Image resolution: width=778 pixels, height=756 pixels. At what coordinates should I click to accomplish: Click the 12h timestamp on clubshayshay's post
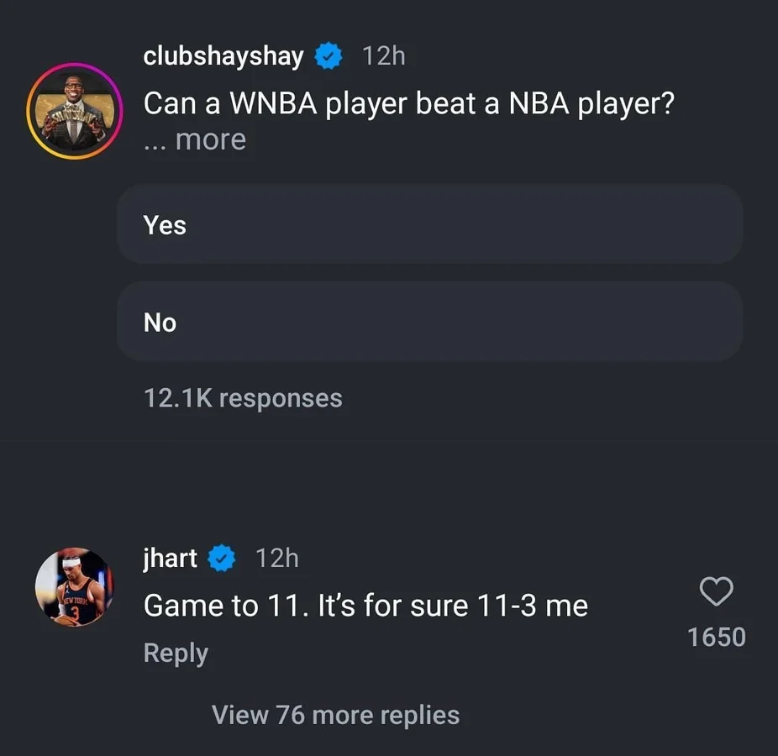(383, 56)
